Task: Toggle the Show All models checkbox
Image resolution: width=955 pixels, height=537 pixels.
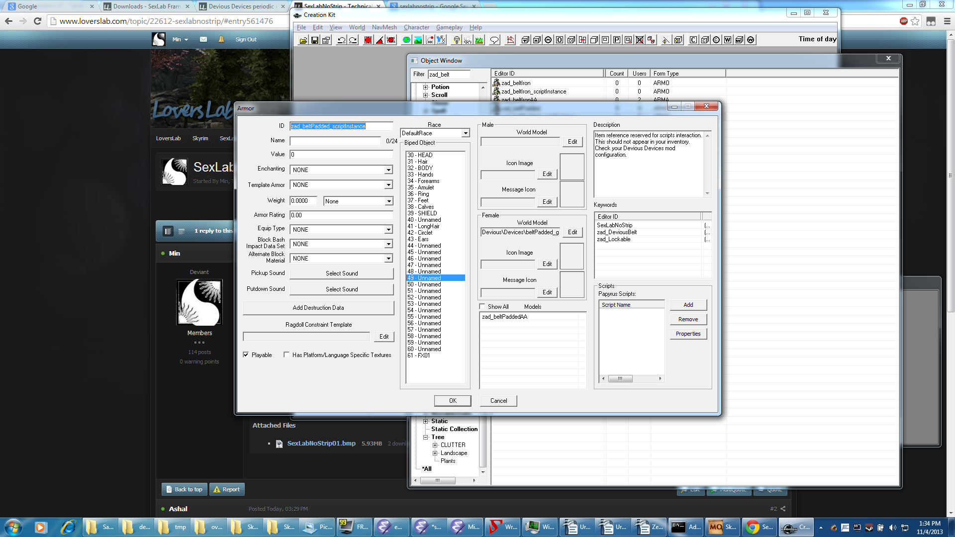Action: (482, 306)
